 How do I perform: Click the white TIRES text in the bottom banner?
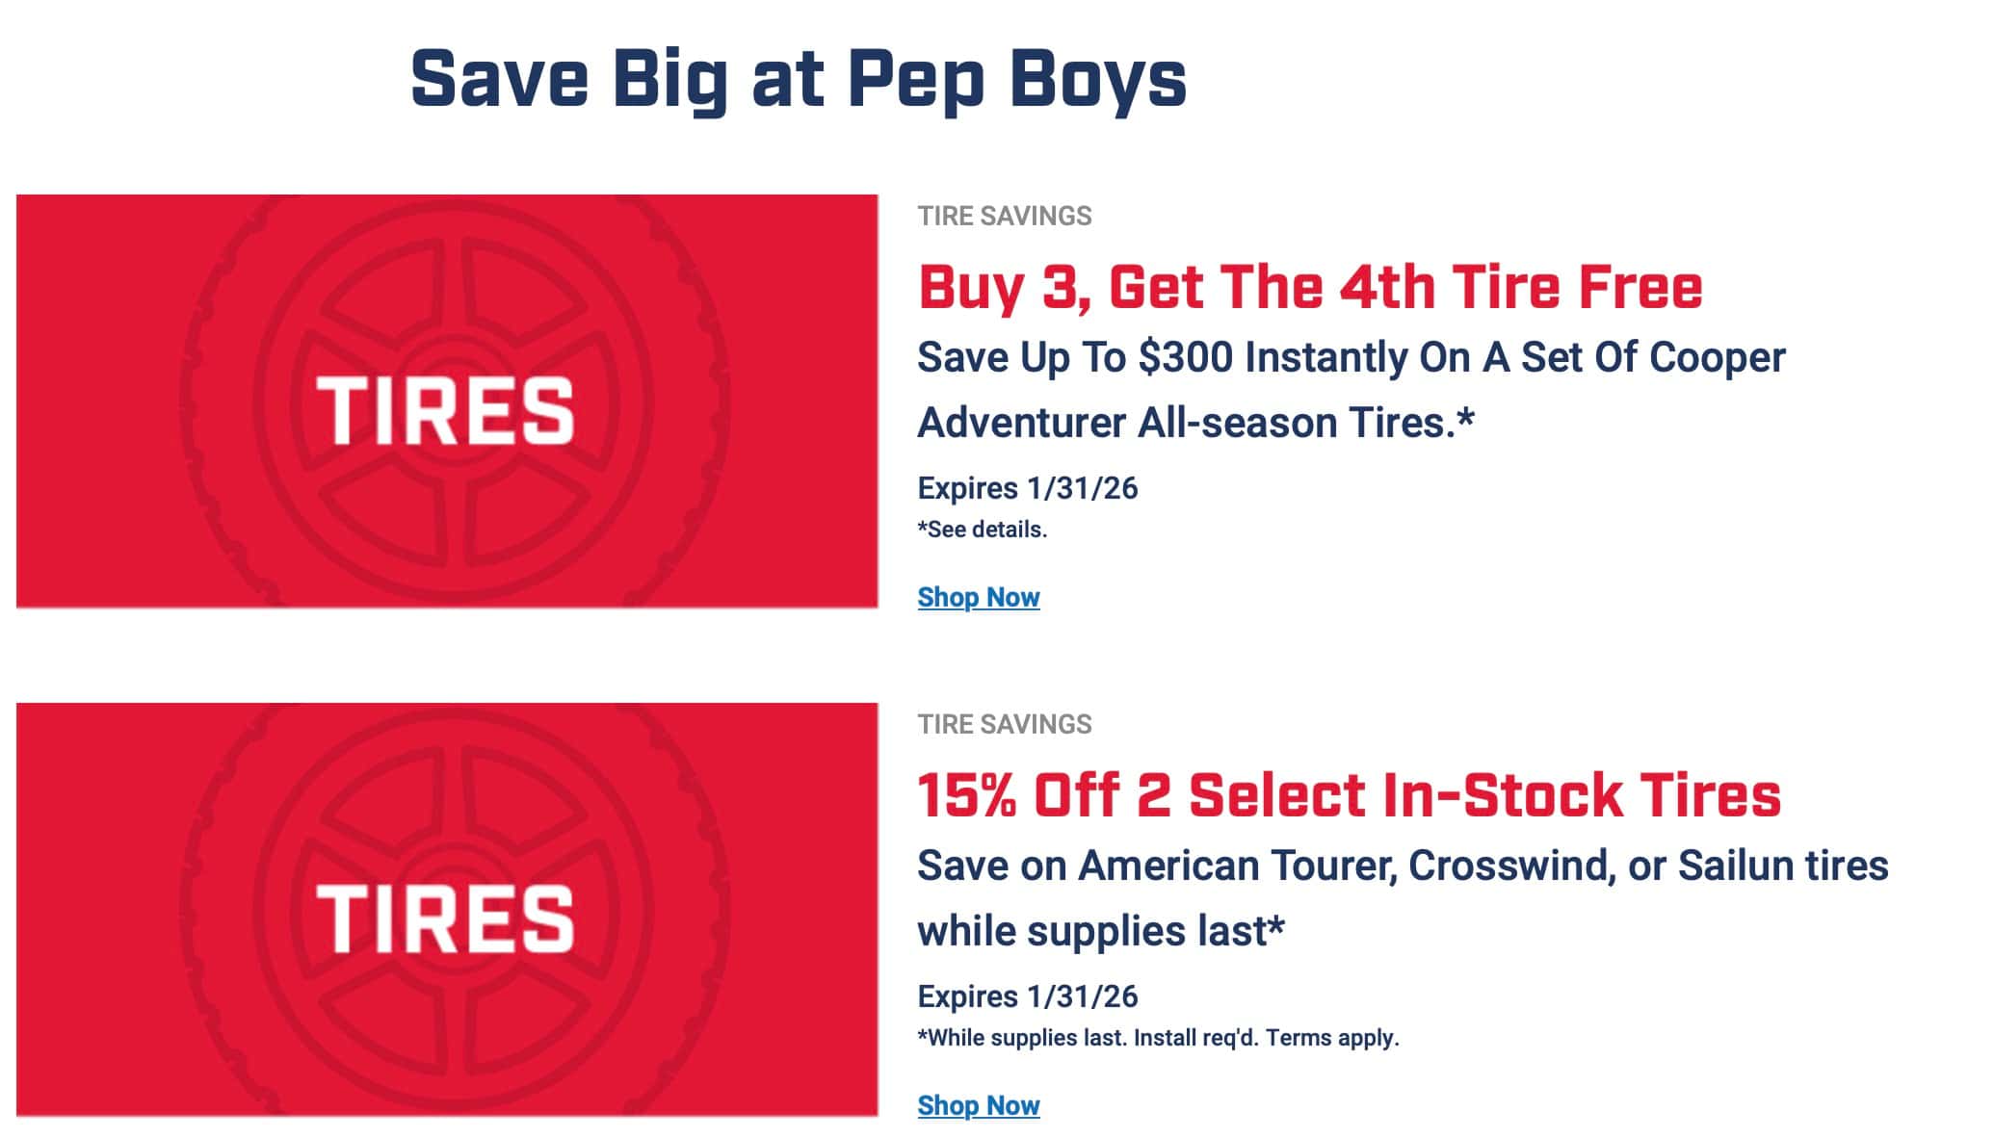coord(445,919)
